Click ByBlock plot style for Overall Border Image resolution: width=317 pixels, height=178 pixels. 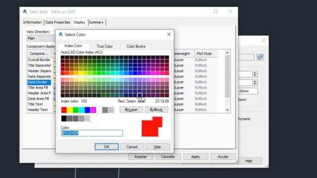click(x=201, y=60)
